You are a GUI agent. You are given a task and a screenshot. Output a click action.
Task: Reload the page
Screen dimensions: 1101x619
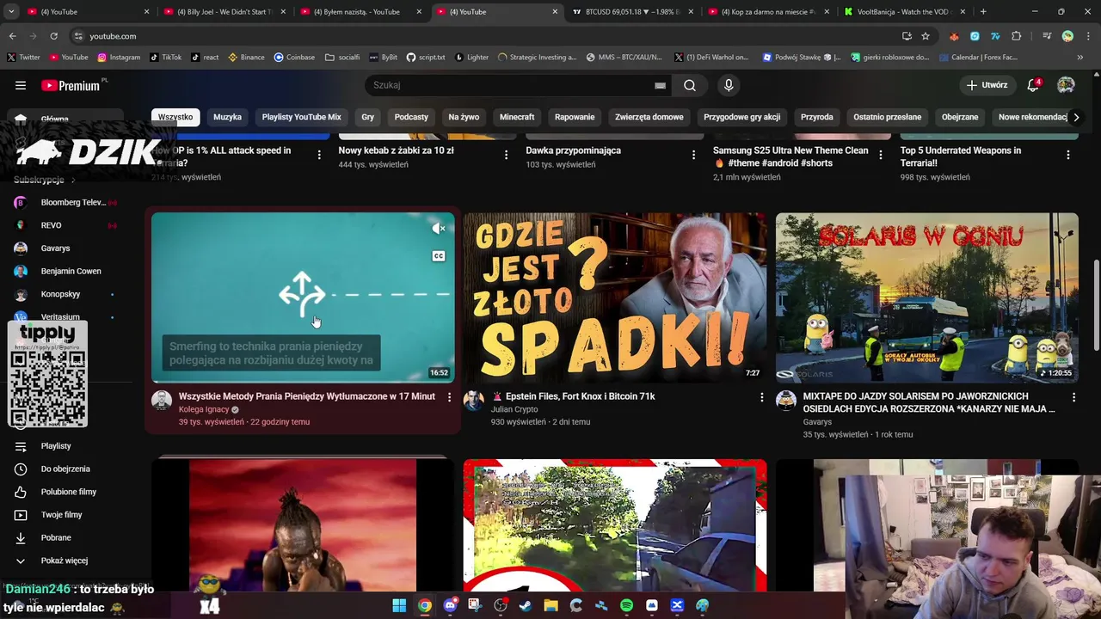click(53, 36)
